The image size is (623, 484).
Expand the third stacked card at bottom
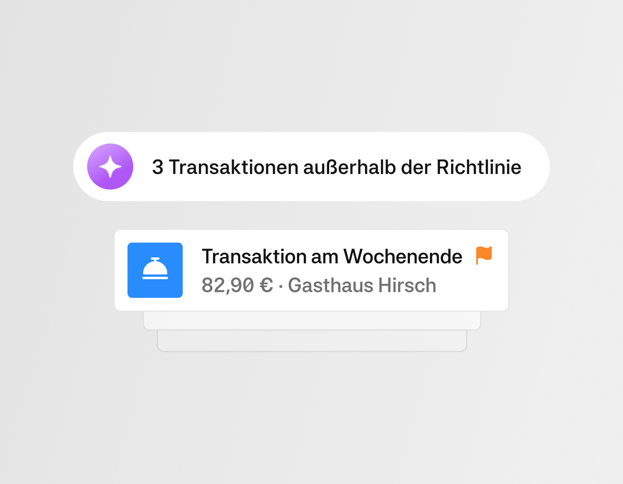point(312,341)
